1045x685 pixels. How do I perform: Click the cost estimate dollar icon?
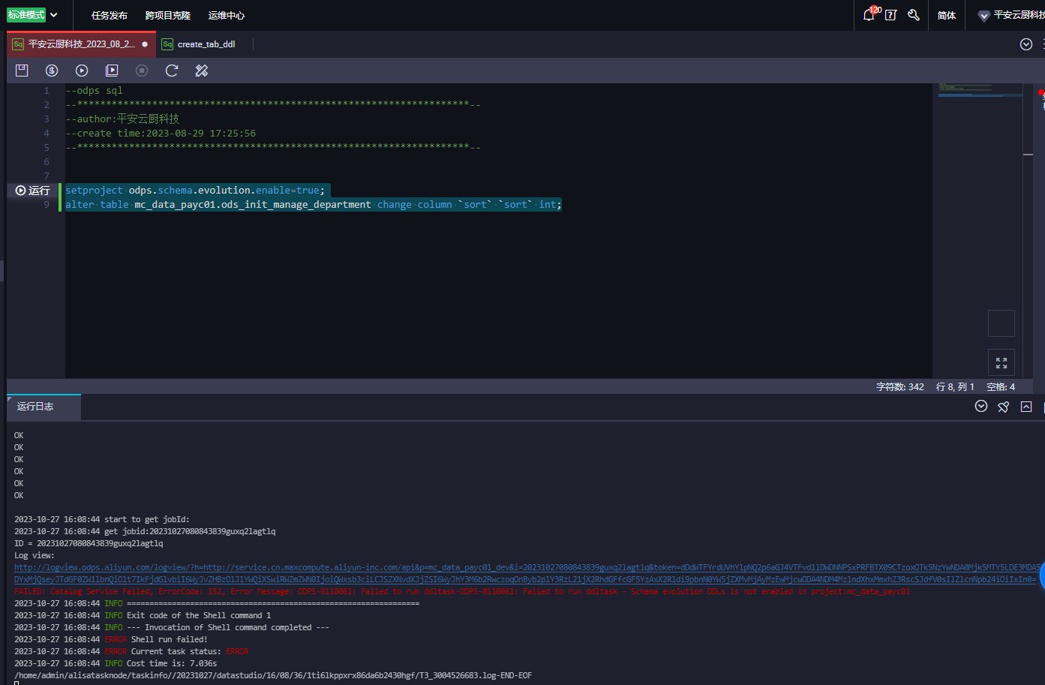coord(52,71)
